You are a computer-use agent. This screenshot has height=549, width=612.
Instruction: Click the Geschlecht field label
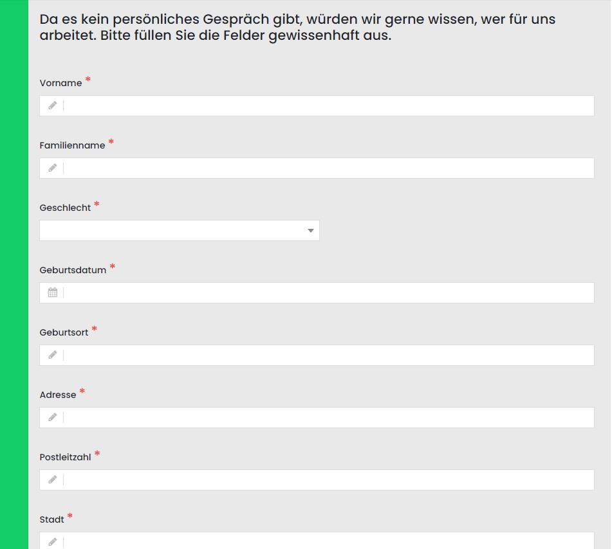(65, 208)
